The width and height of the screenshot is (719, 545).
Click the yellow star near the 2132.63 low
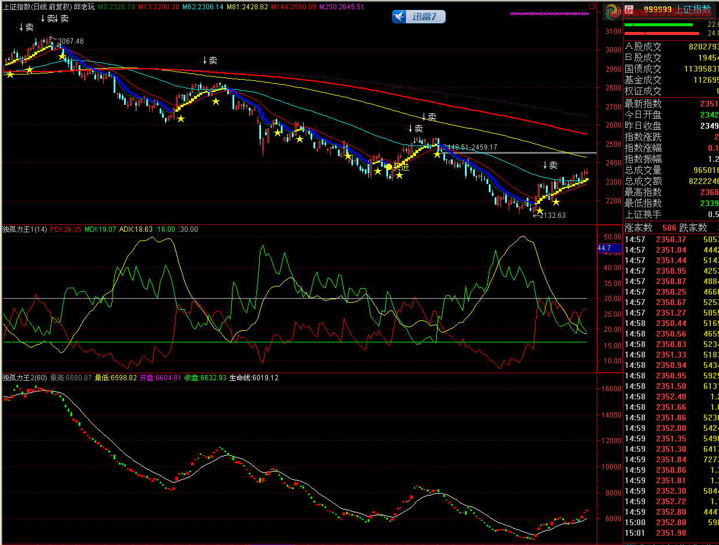(540, 211)
